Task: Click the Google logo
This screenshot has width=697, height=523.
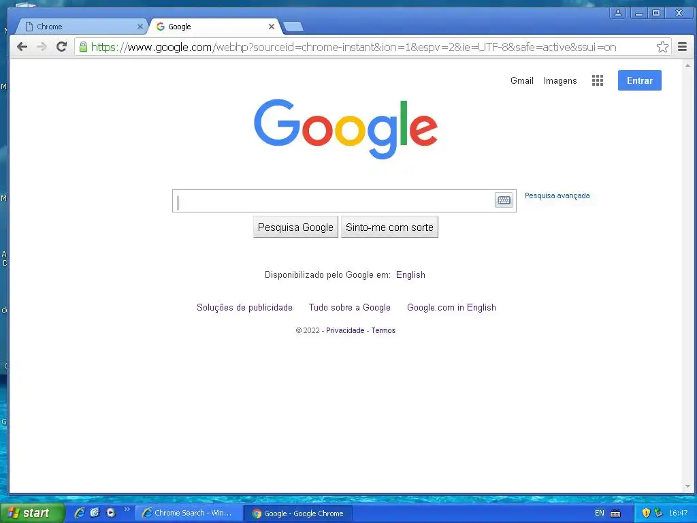Action: pos(345,129)
